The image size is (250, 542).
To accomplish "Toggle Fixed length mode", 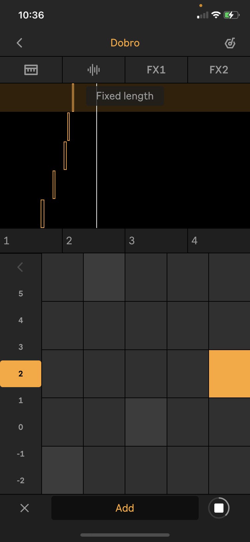I will tap(125, 96).
